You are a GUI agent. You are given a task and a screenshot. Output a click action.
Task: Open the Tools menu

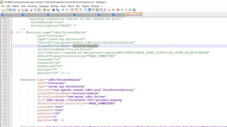(63, 6)
